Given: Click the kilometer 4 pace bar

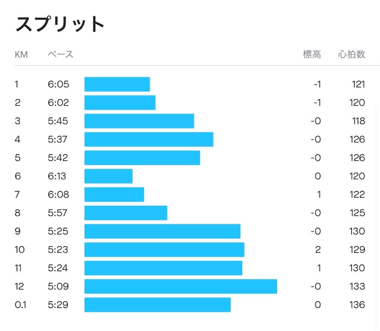Looking at the screenshot, I should (x=149, y=139).
